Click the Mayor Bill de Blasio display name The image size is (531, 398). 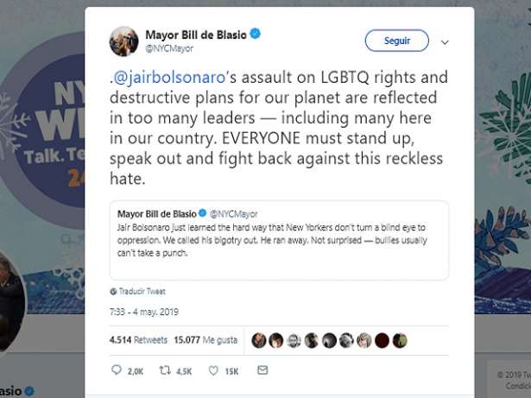196,35
